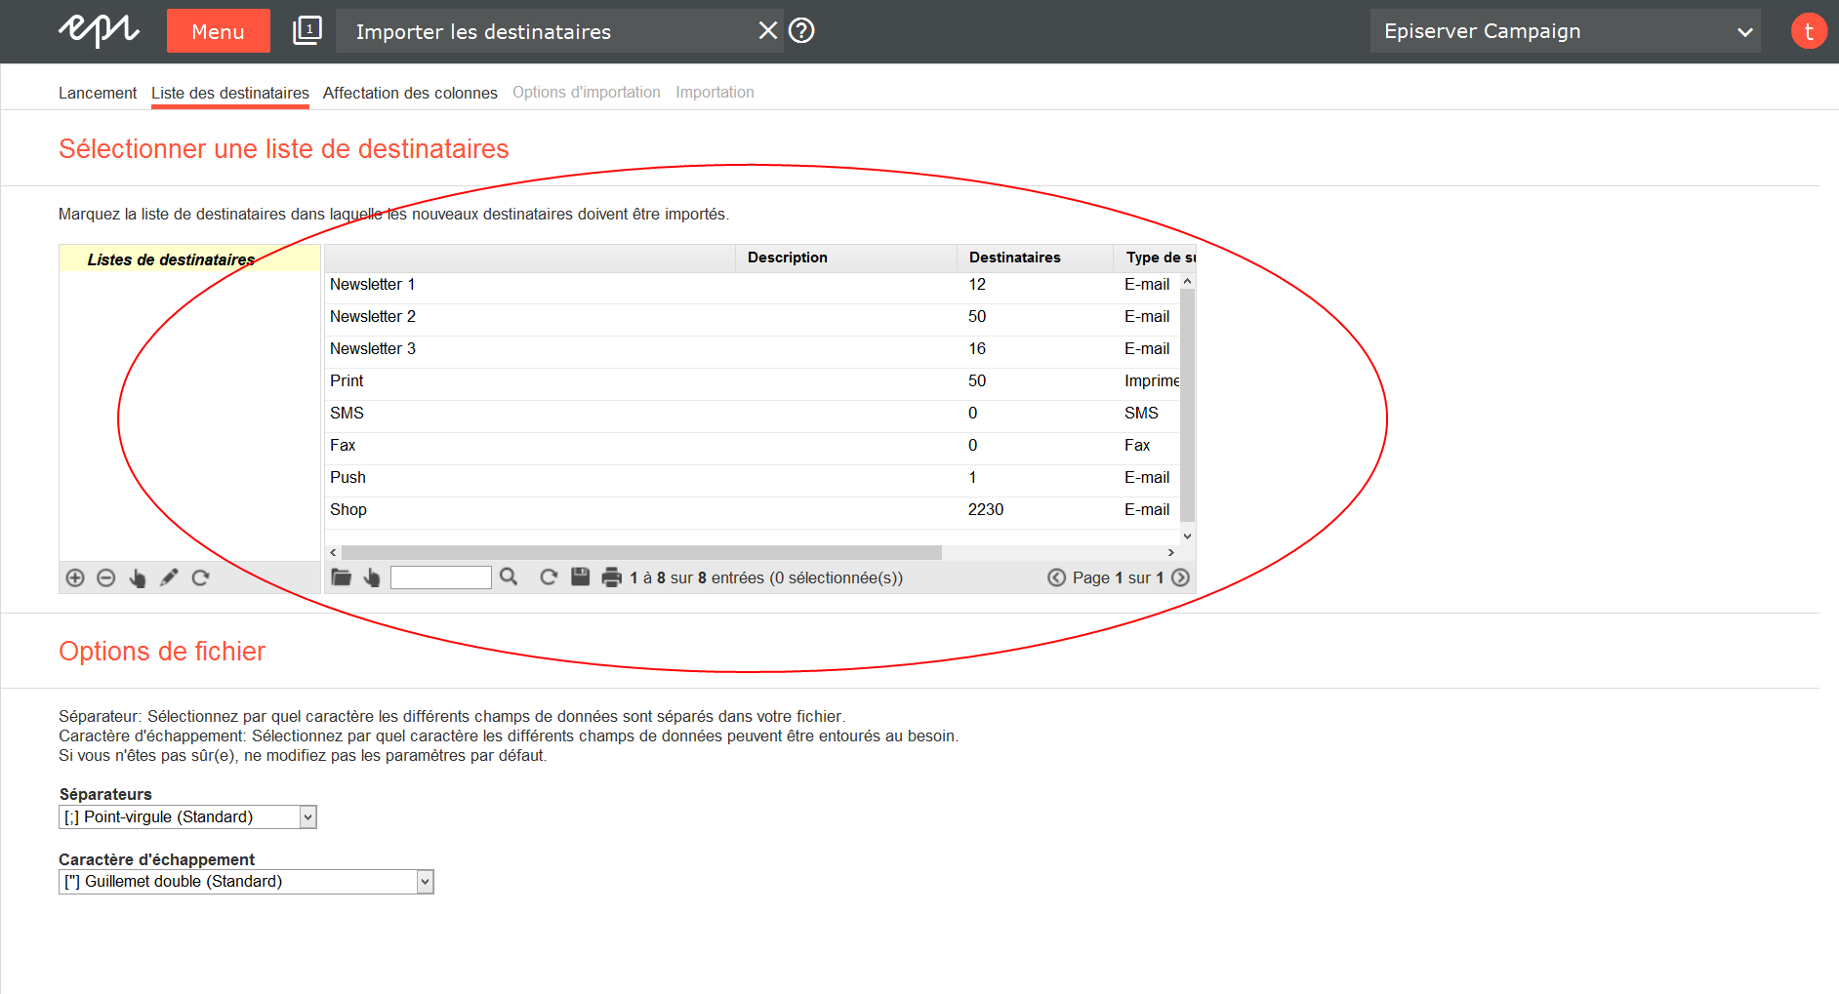Switch to Affectation des colonnes tab

tap(410, 93)
